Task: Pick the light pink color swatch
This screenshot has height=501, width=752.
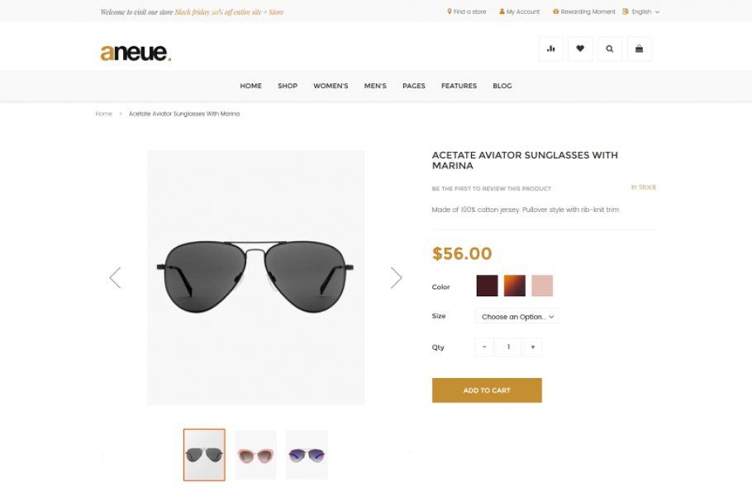Action: [x=542, y=286]
